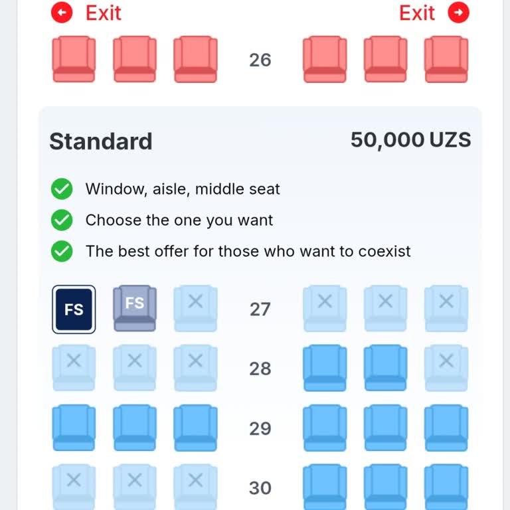Click the unavailable left aisle seat in row 27
510x510 pixels.
[x=195, y=308]
